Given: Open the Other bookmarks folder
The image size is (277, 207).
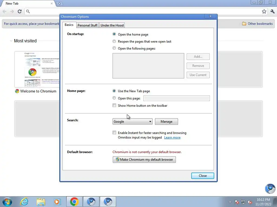Looking at the screenshot, I should [257, 24].
